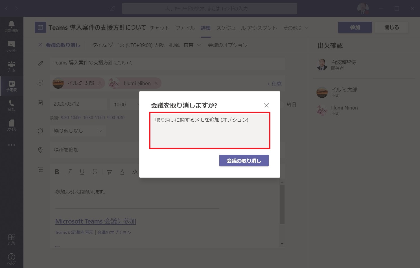The height and width of the screenshot is (268, 420).
Task: Click the add attendees person icon
Action: 40,83
